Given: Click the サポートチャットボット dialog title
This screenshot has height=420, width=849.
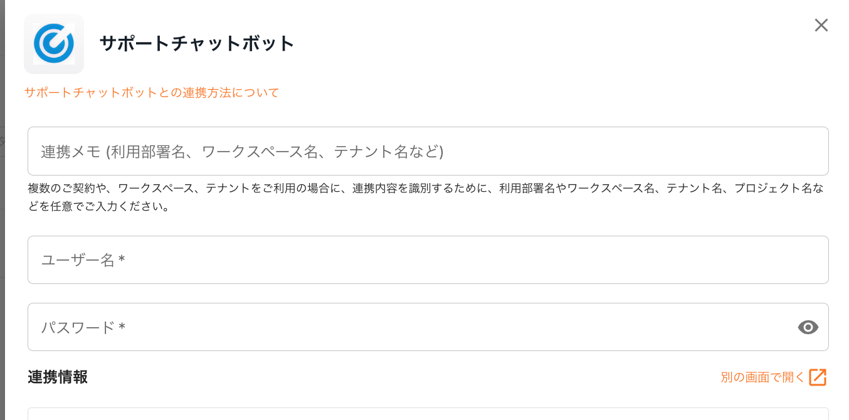Looking at the screenshot, I should [x=197, y=44].
